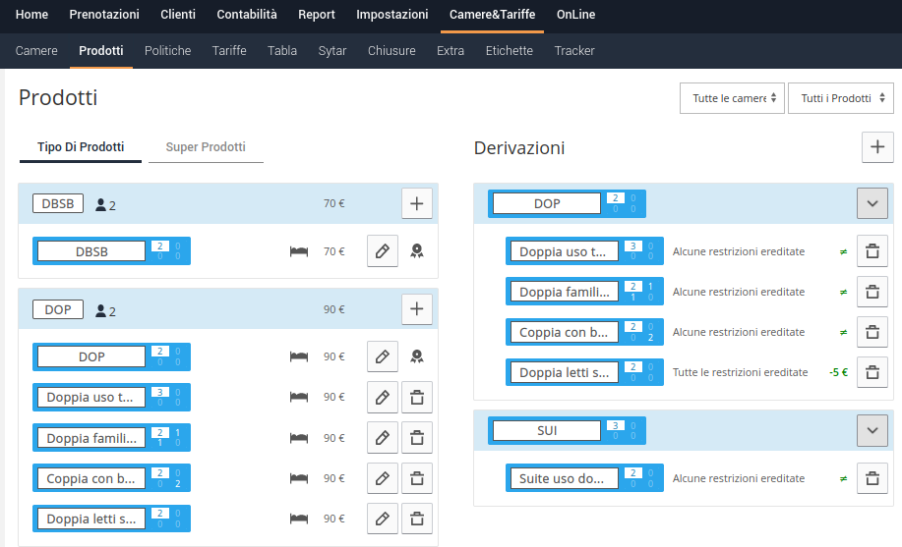Click the DBSB label in group header

pos(58,203)
